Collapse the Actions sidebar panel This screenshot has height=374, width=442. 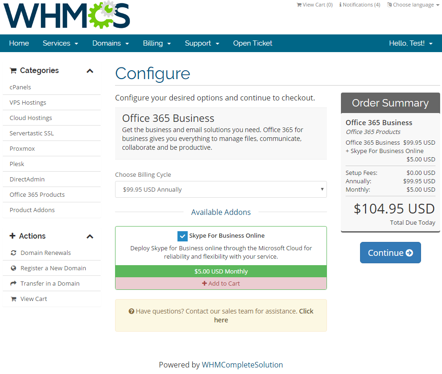(x=90, y=236)
